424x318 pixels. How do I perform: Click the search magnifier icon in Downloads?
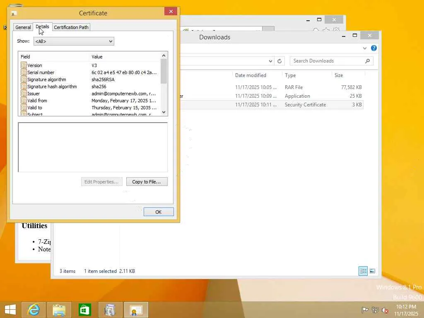[x=367, y=61]
